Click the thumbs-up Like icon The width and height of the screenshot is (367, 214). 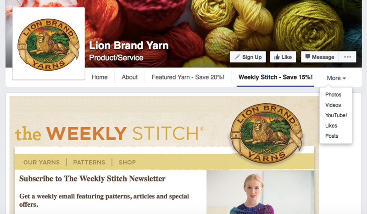(x=277, y=57)
